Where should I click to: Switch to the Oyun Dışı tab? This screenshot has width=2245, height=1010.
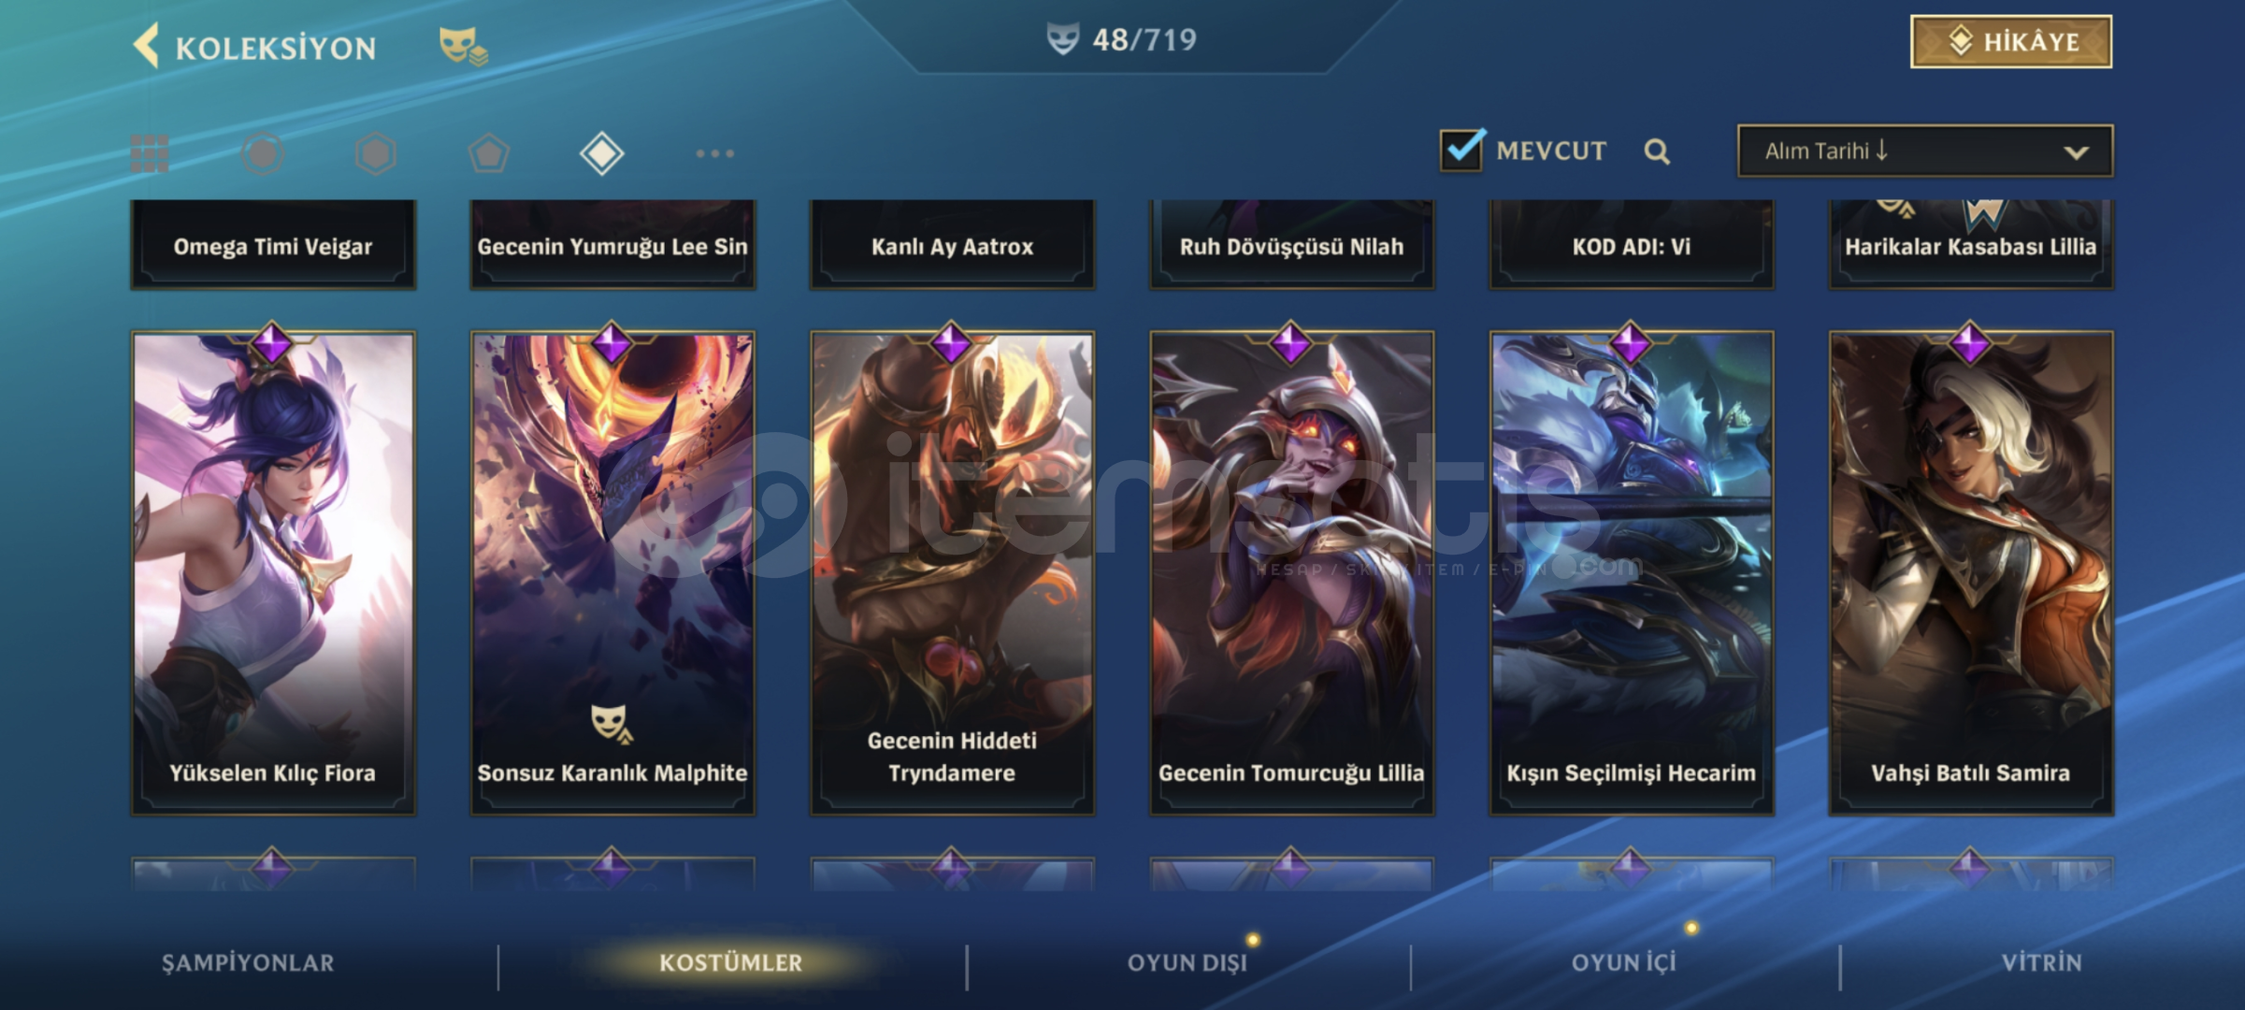pos(1187,963)
